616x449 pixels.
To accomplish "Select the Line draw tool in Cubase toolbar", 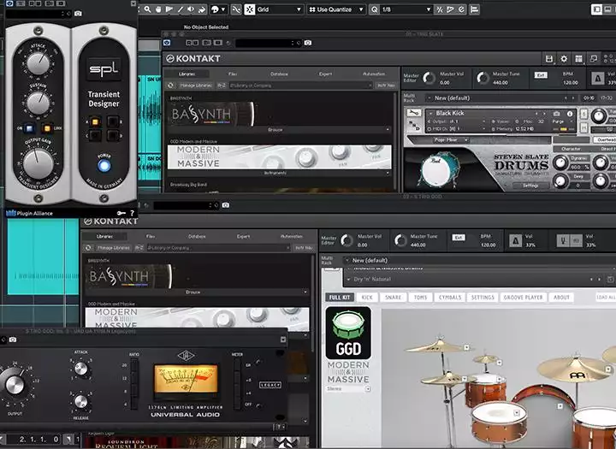I will click(x=181, y=9).
